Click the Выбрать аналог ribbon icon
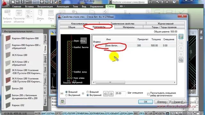205x115 pixels. click(7, 13)
